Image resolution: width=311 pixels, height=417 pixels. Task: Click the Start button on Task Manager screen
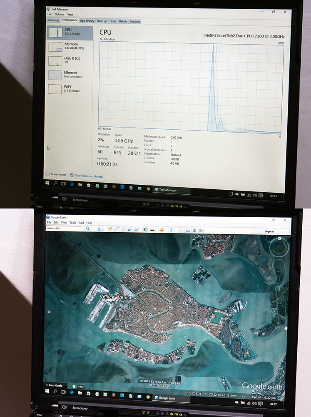coord(47,183)
